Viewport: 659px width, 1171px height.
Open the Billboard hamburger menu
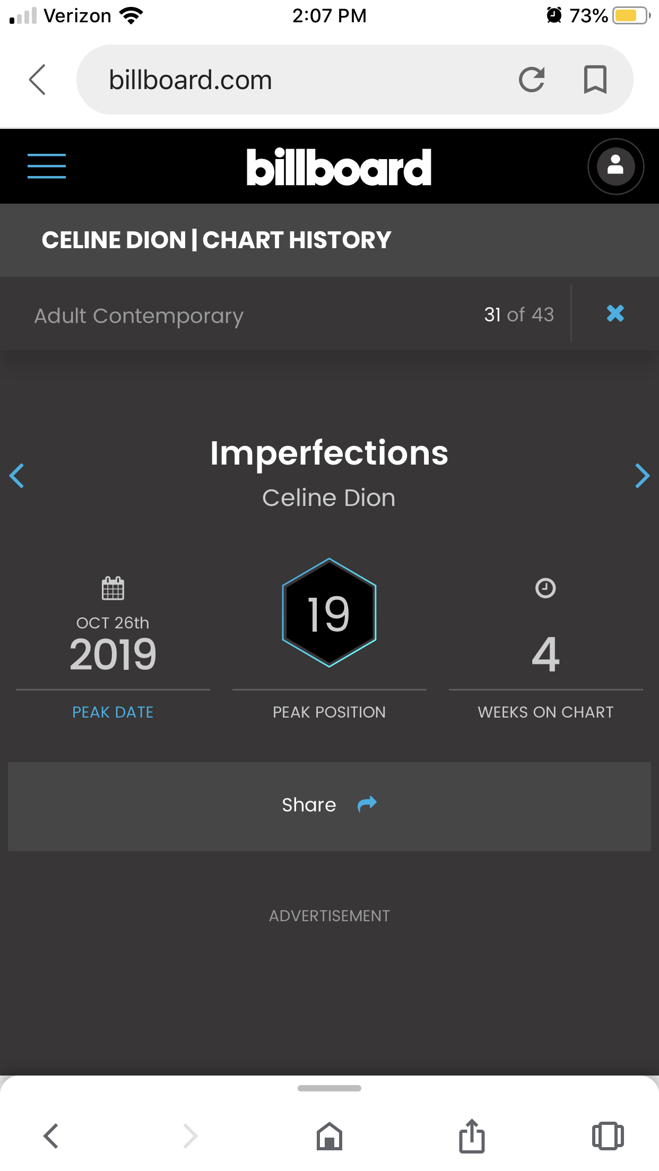(x=47, y=167)
